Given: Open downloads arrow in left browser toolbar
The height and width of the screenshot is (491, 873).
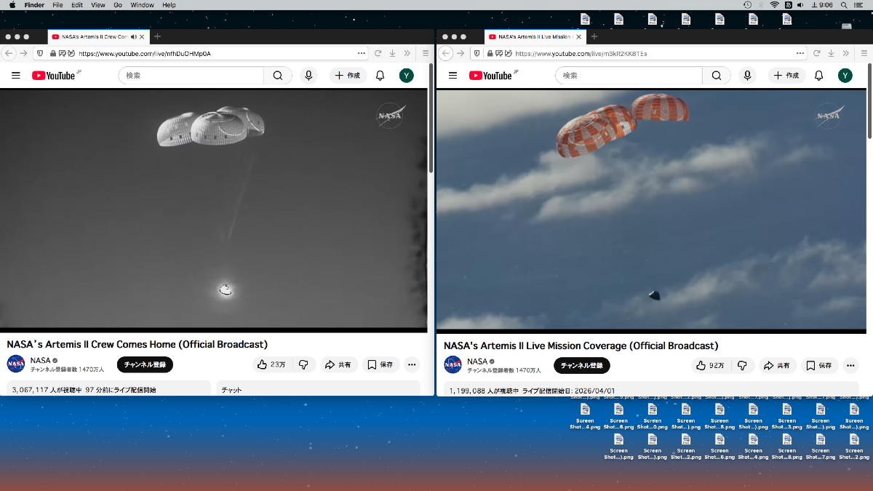Looking at the screenshot, I should (x=392, y=53).
